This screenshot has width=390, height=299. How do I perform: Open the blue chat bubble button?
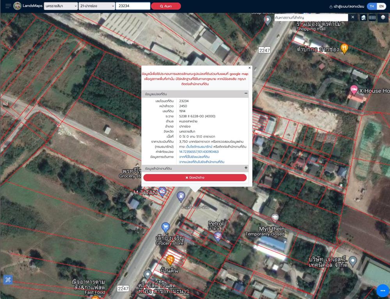[383, 290]
